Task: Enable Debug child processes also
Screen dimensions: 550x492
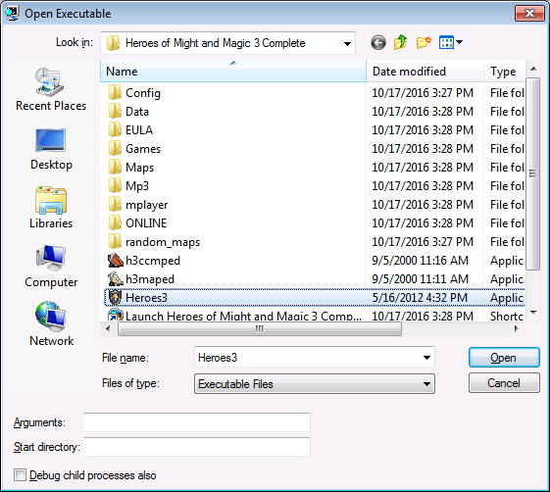Action: 20,475
